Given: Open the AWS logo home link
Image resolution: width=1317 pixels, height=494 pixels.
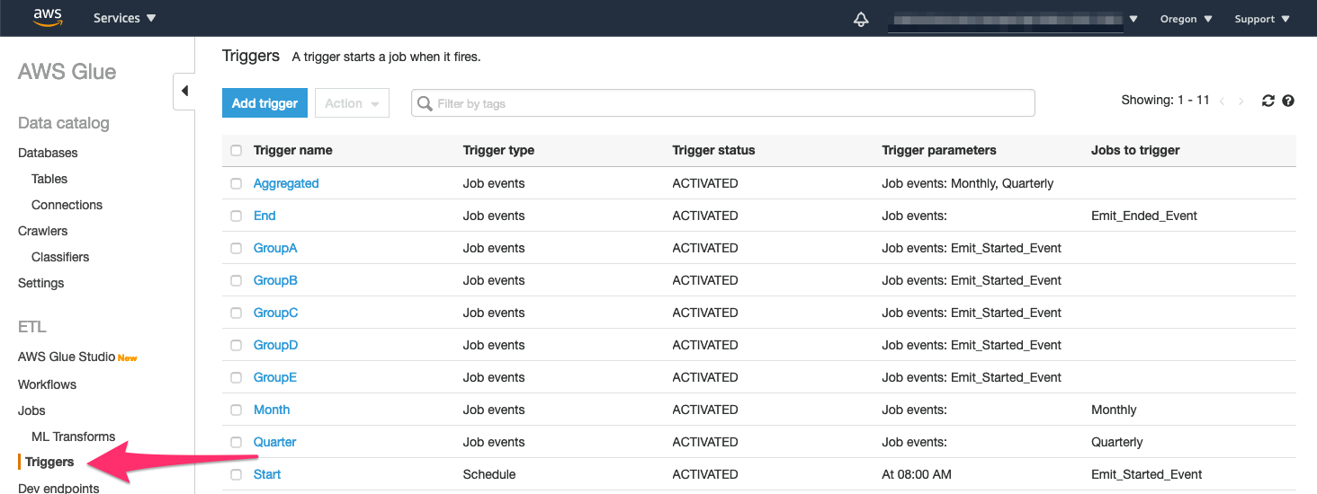Looking at the screenshot, I should [48, 18].
